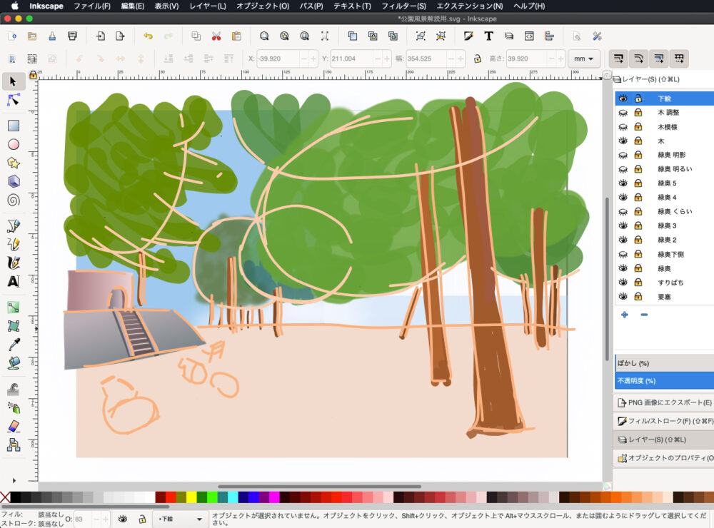Open the エクステンション(N) menu
Screen dimensions: 714x528
click(469, 6)
